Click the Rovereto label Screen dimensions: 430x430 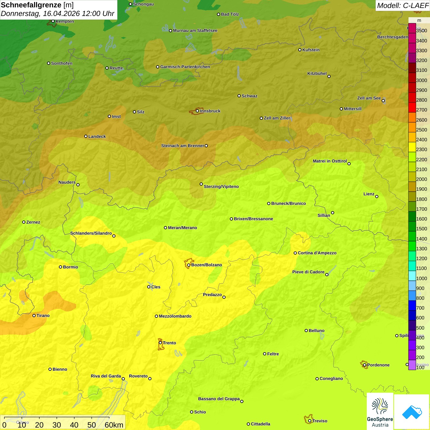click(x=138, y=376)
